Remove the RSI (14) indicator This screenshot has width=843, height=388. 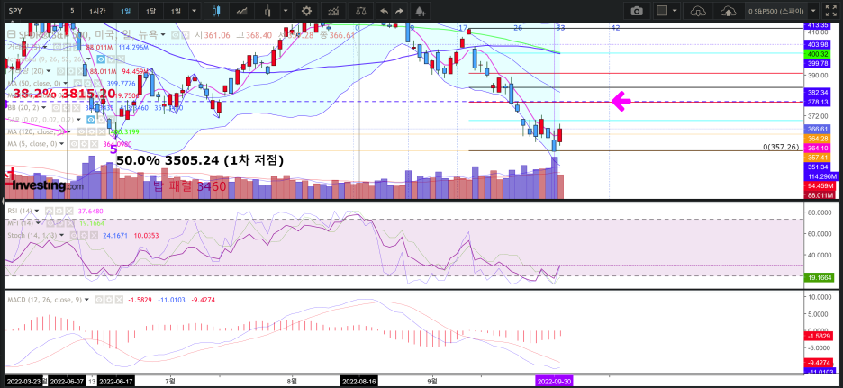click(69, 212)
